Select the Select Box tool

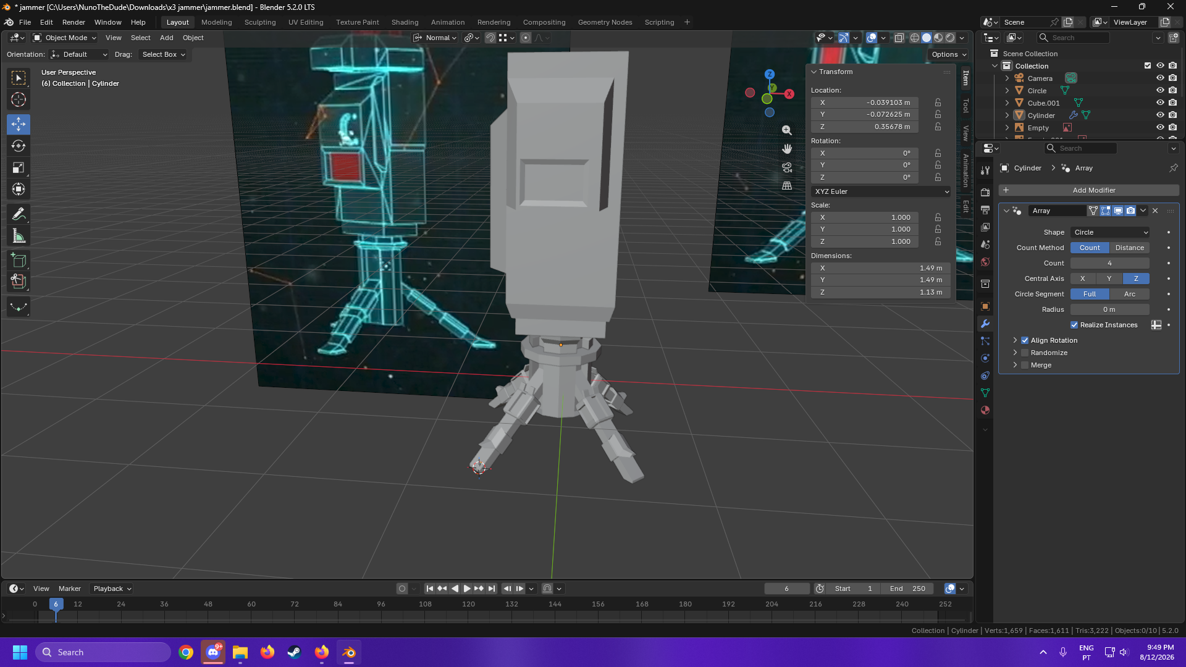(x=19, y=78)
